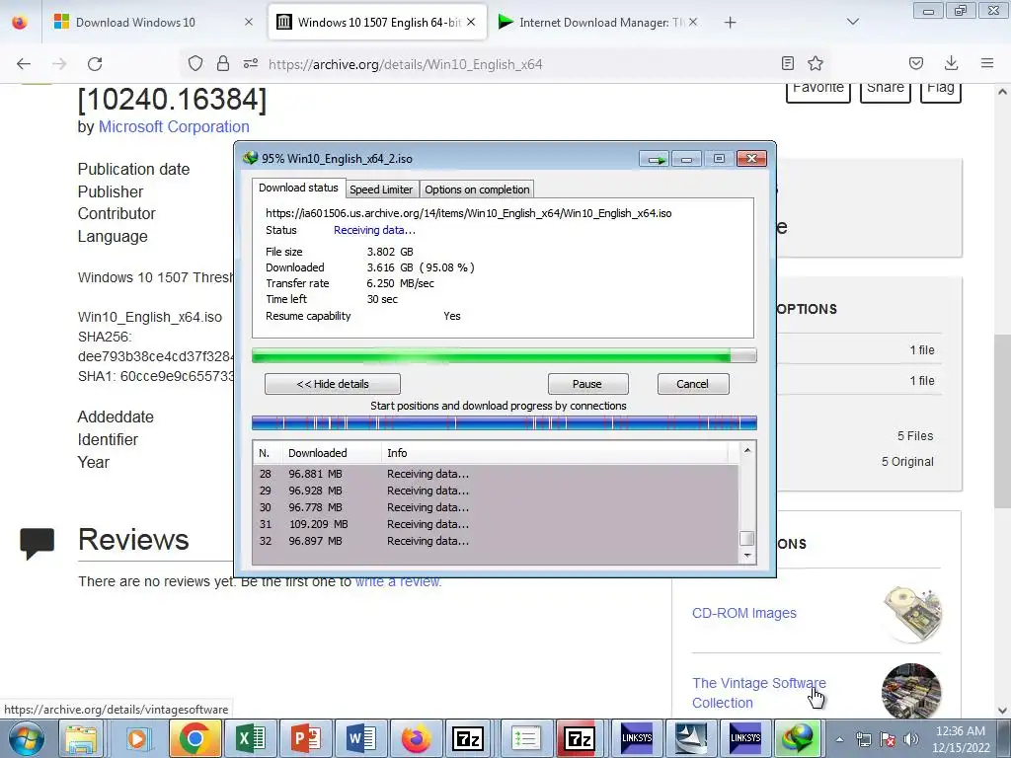
Task: Show hidden system tray icons
Action: [839, 739]
